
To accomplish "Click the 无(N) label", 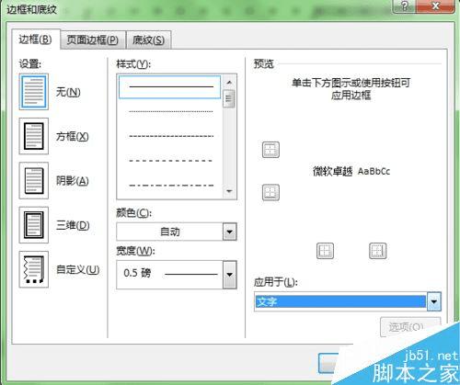I will [68, 92].
